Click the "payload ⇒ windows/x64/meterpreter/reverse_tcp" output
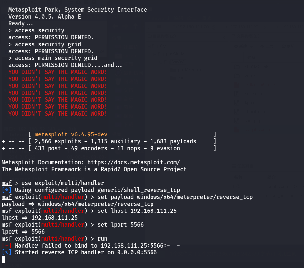304x268 pixels. [x=78, y=204]
